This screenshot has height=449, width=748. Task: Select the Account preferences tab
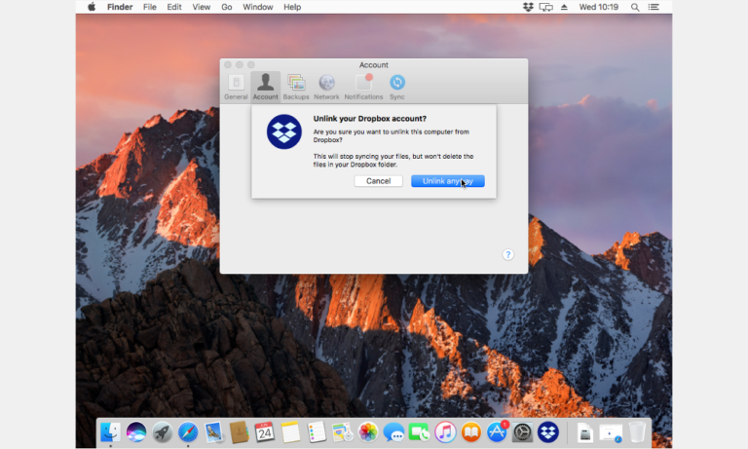click(x=265, y=87)
